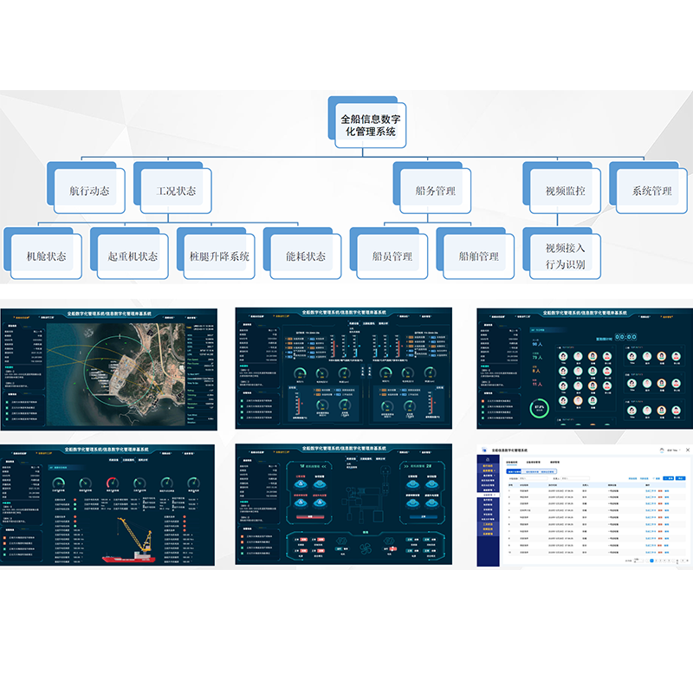This screenshot has width=693, height=693.
Task: Open the 视频监控 module box
Action: pos(565,191)
